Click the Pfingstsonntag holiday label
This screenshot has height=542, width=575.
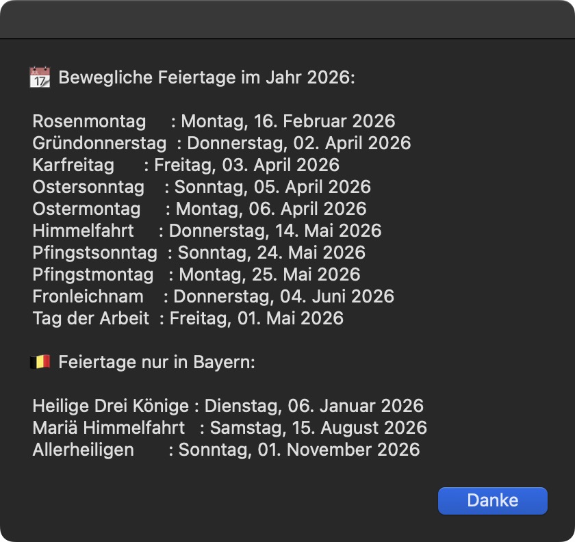coord(94,253)
